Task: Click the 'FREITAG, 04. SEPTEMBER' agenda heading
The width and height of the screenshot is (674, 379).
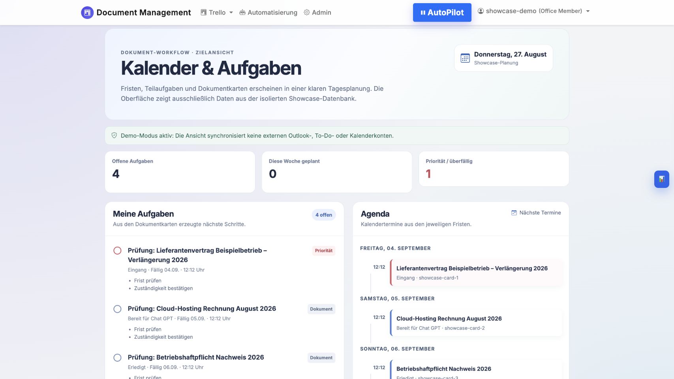Action: click(395, 248)
